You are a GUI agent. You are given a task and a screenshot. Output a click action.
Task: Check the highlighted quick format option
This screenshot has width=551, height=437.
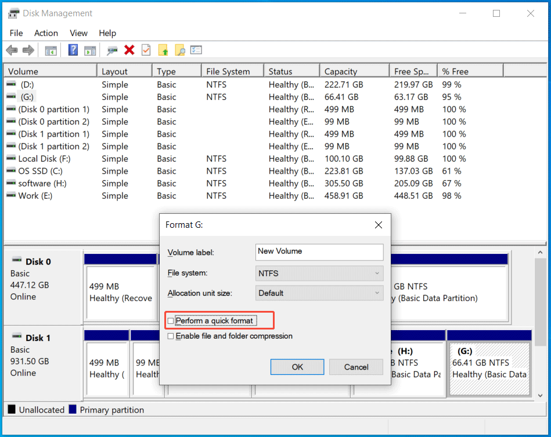pos(171,320)
